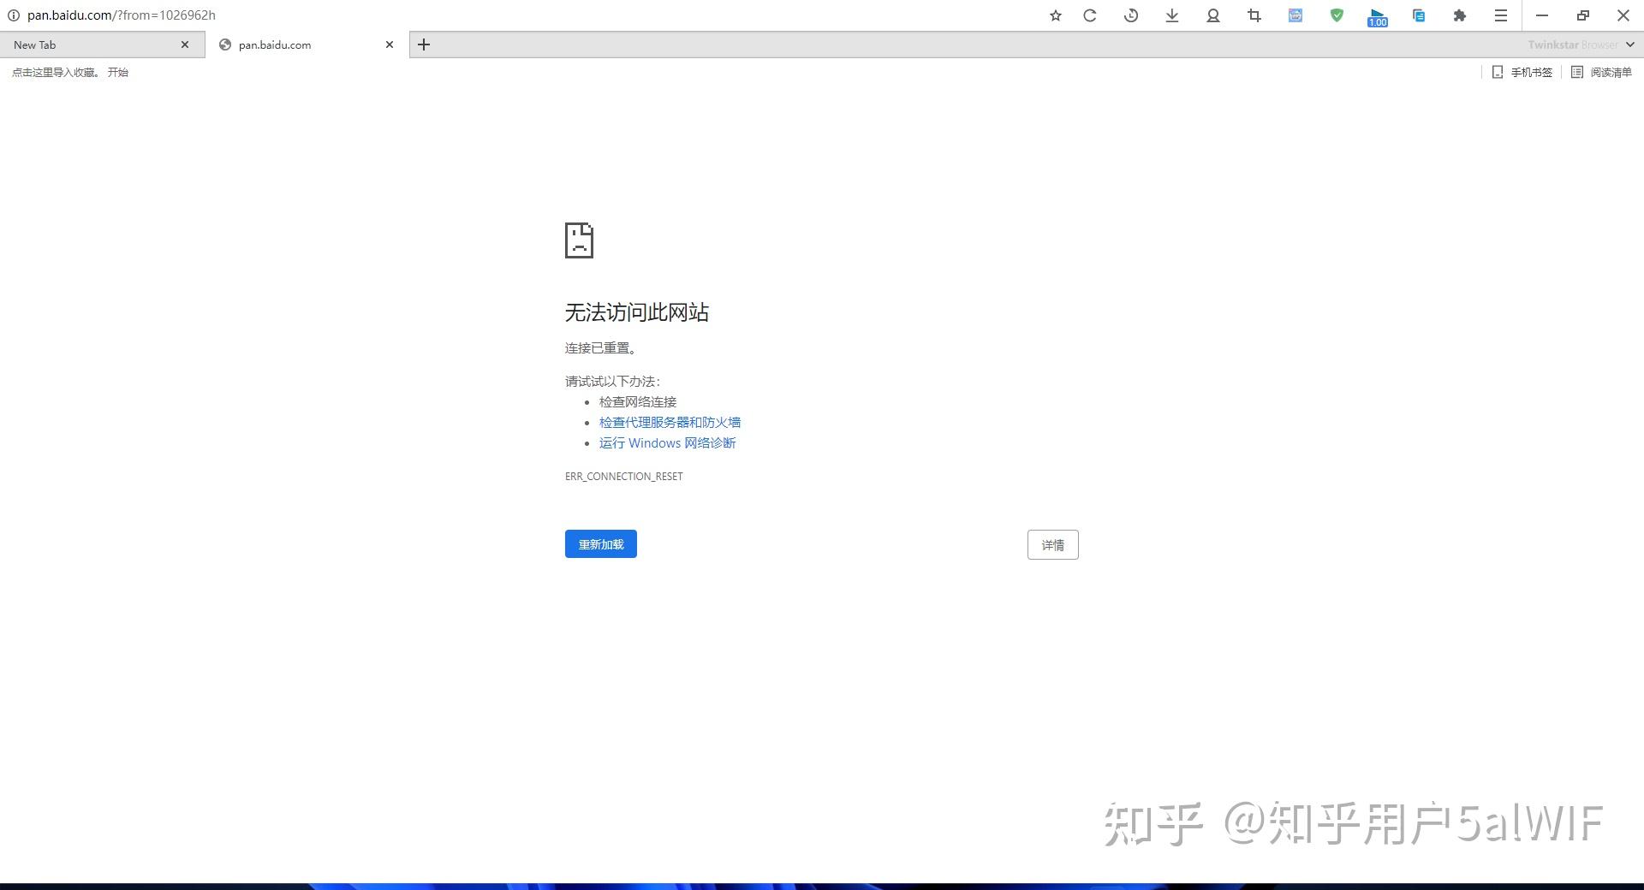Expand the Twinkstar Browser dropdown arrow
Image resolution: width=1644 pixels, height=890 pixels.
1630,44
